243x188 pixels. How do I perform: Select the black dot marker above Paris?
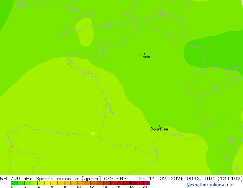[145, 54]
